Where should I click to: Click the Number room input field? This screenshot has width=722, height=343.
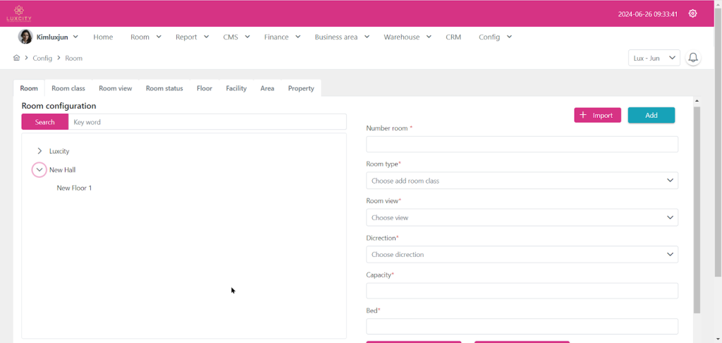click(522, 144)
